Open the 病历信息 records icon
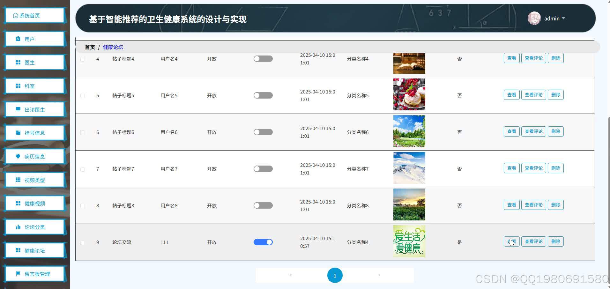This screenshot has height=289, width=610. click(x=18, y=156)
